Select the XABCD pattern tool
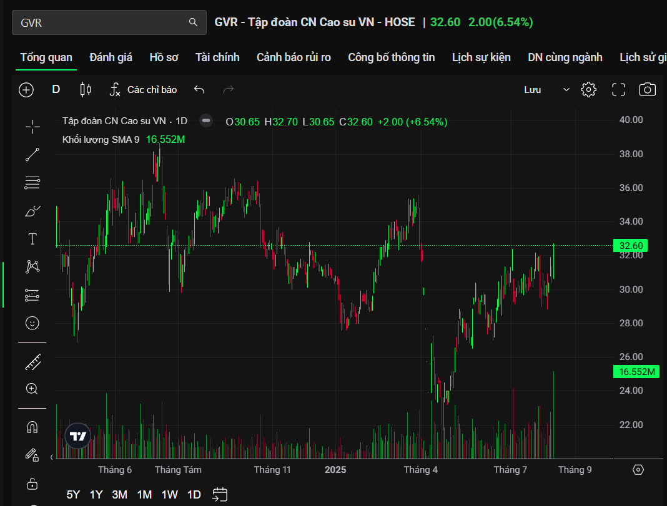The width and height of the screenshot is (667, 506). tap(32, 267)
